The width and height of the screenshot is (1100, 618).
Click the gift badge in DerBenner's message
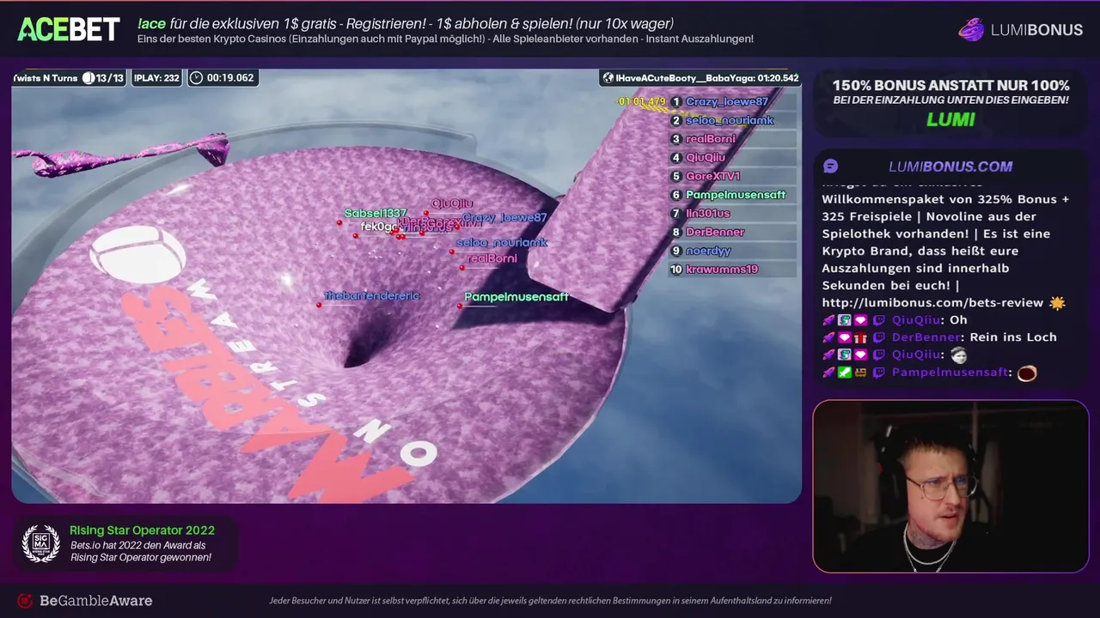click(x=860, y=337)
